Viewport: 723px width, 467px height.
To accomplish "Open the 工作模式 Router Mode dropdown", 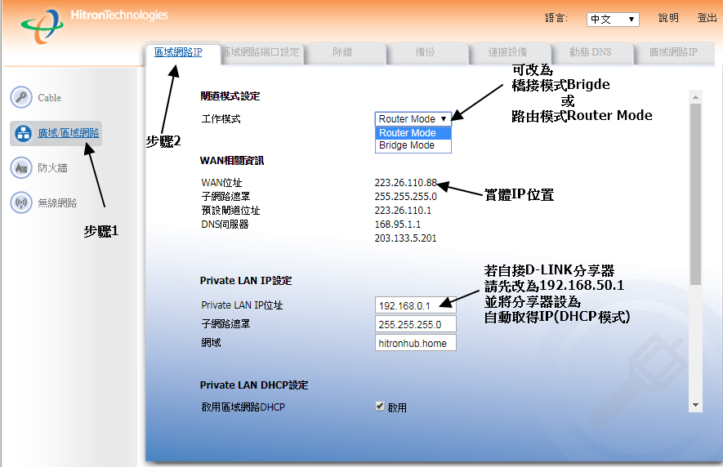I will coord(413,119).
